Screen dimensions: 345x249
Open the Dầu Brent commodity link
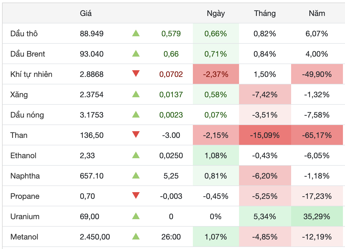tap(28, 54)
